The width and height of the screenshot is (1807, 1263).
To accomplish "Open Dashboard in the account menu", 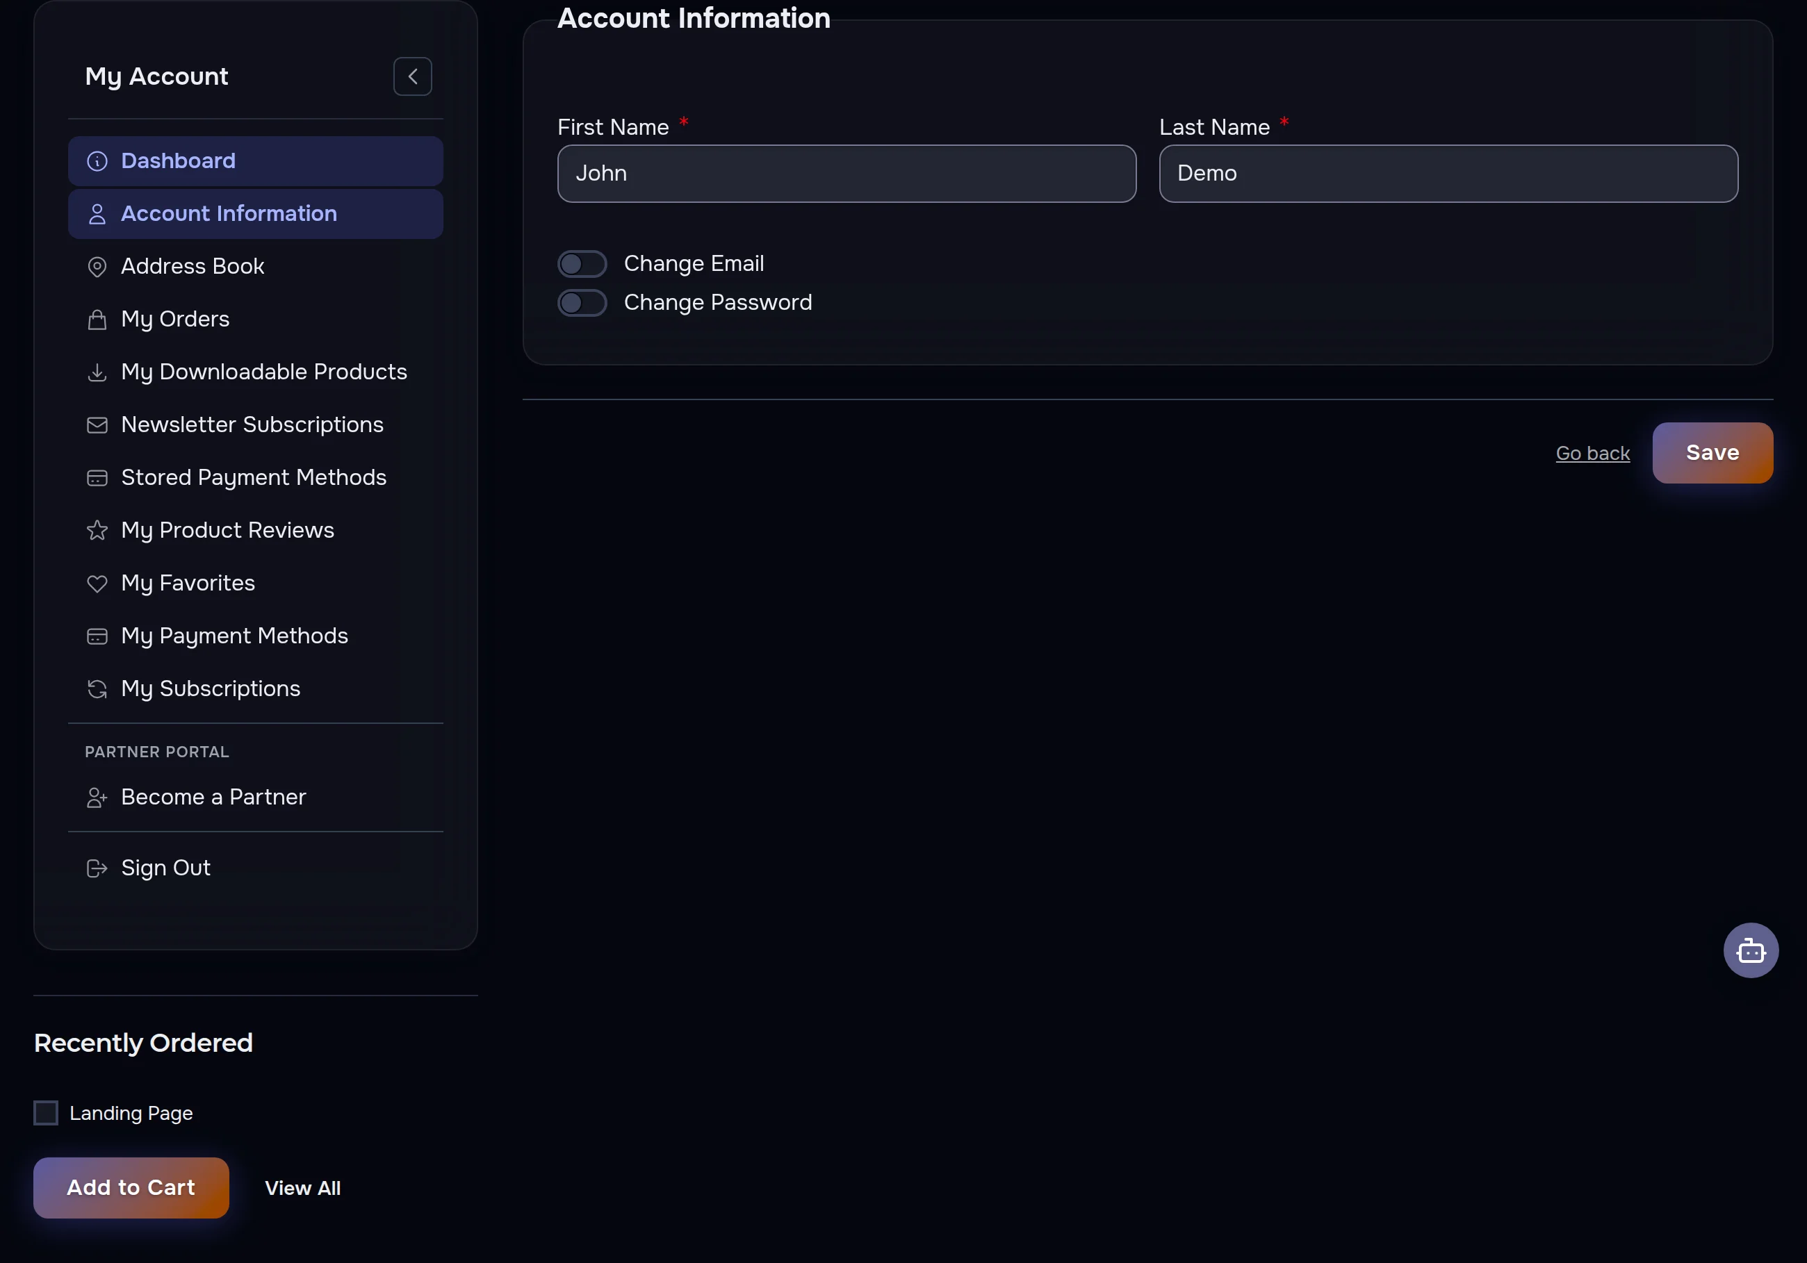I will [x=255, y=161].
